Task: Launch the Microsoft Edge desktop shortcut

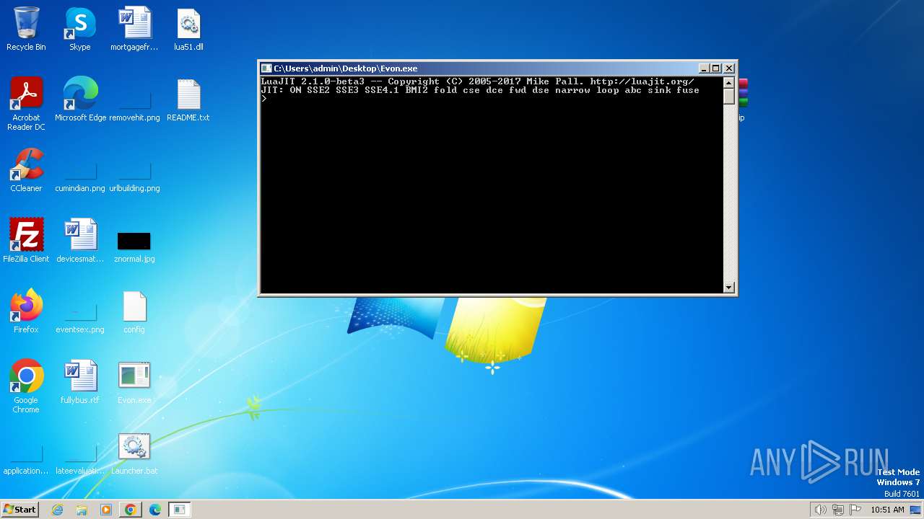Action: pyautogui.click(x=80, y=99)
